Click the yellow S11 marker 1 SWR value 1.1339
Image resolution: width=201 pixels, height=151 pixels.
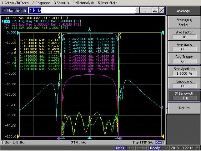point(54,40)
